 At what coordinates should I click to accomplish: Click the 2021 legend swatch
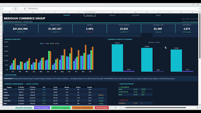[40, 43]
